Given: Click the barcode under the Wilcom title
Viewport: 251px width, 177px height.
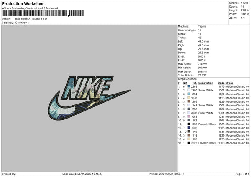Looking at the screenshot, I should [x=43, y=13].
